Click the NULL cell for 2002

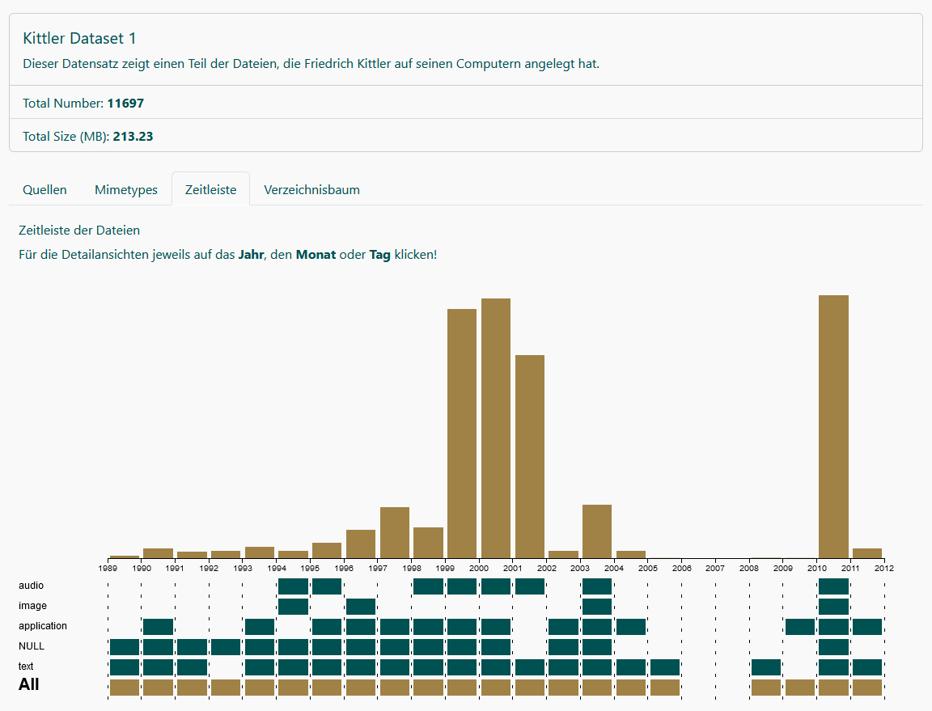click(x=563, y=647)
